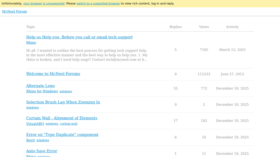Click the Activity column header
The height and width of the screenshot is (157, 280).
click(x=232, y=27)
